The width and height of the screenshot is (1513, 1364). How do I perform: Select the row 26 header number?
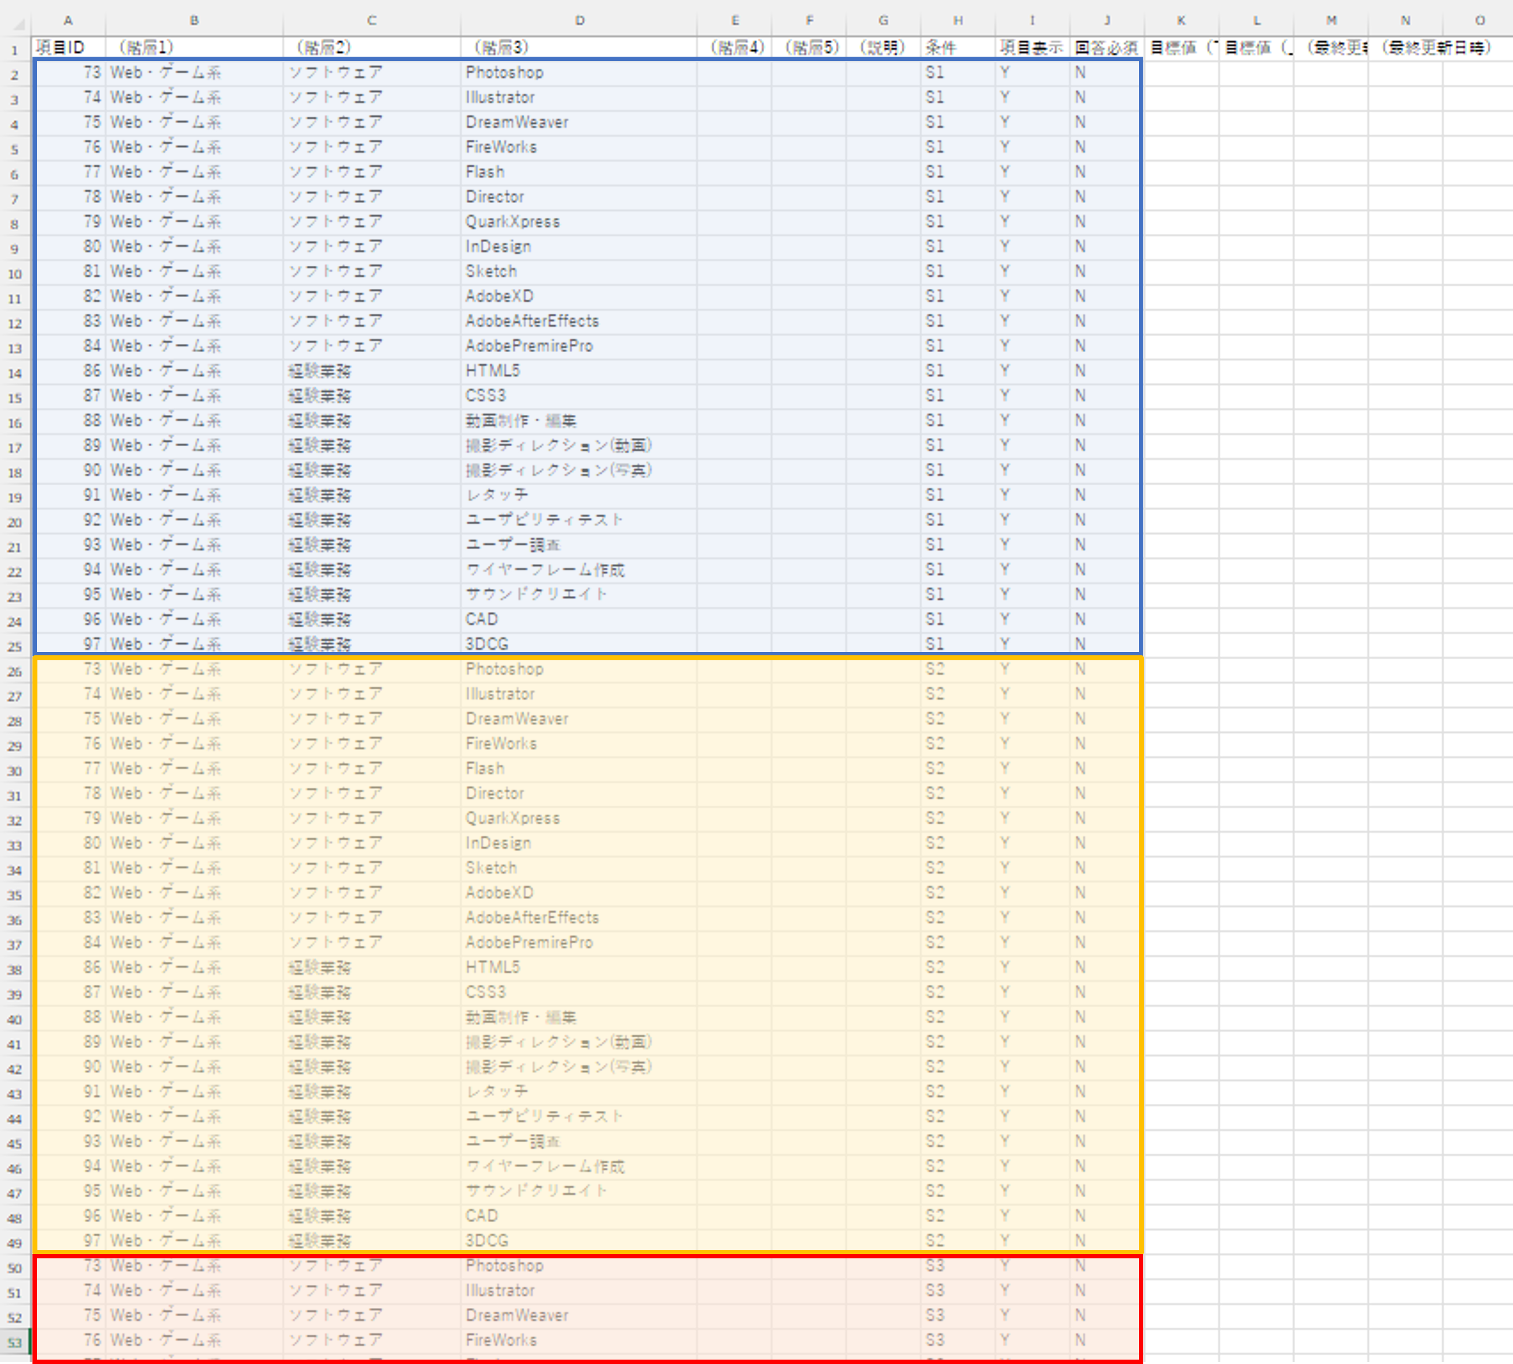15,671
